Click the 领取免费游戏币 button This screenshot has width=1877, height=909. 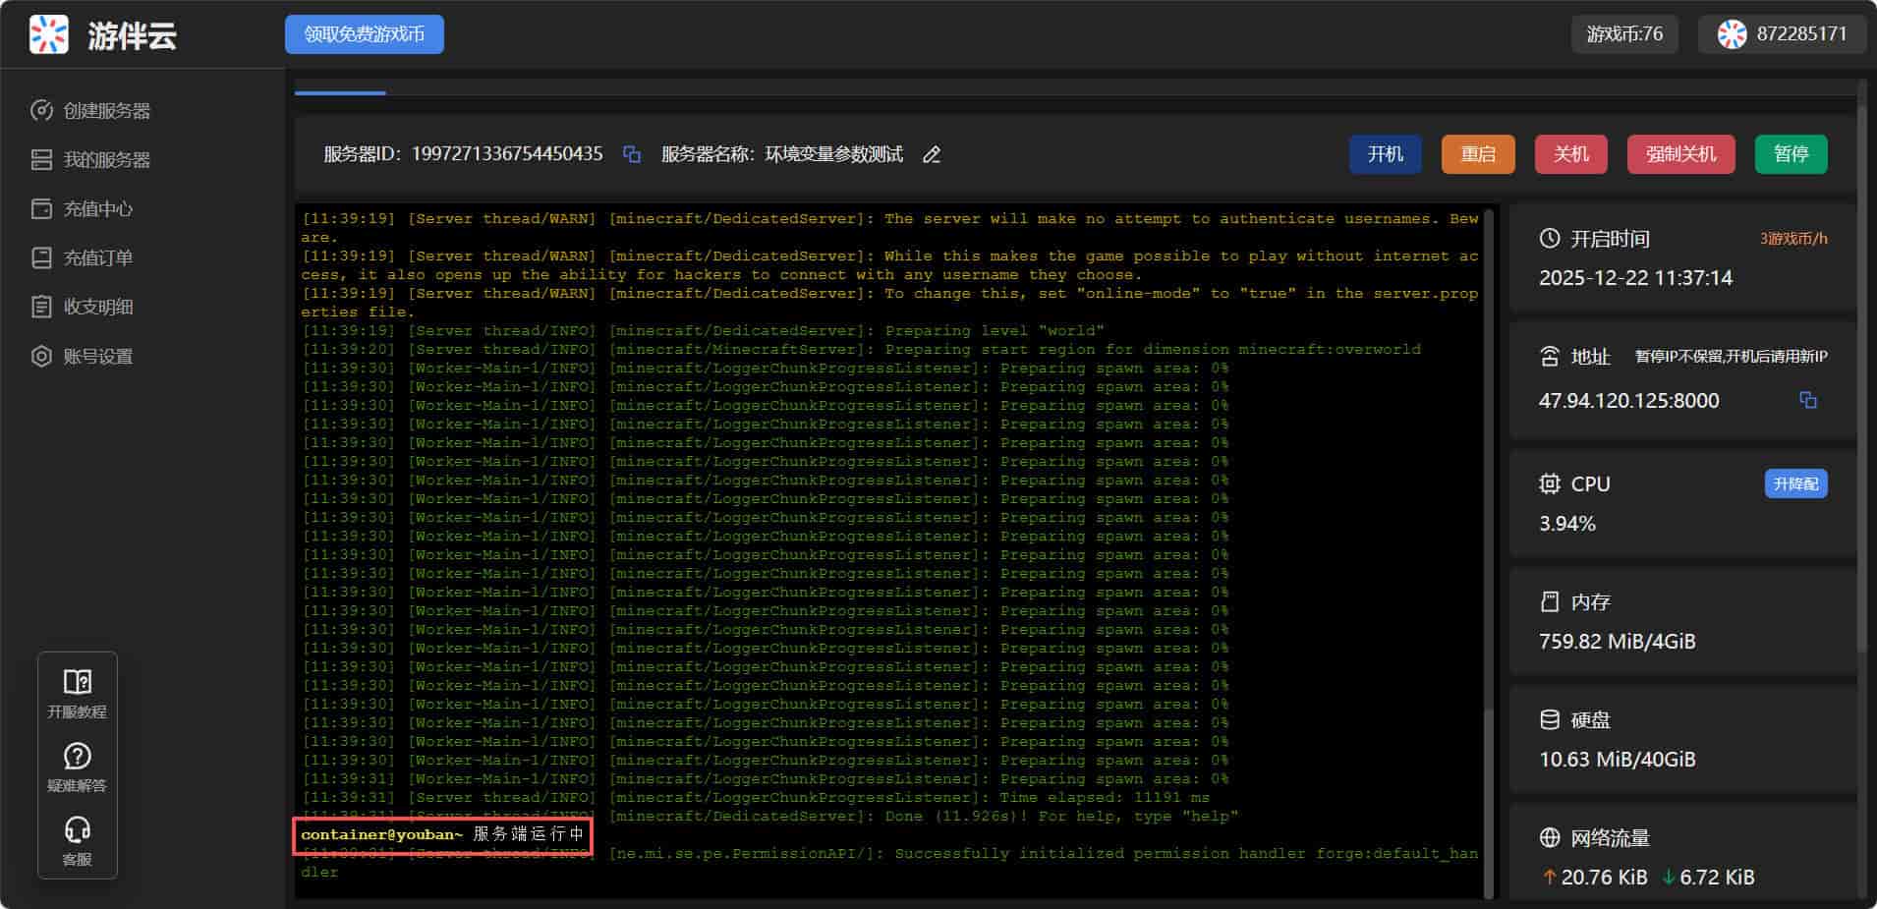pos(364,34)
